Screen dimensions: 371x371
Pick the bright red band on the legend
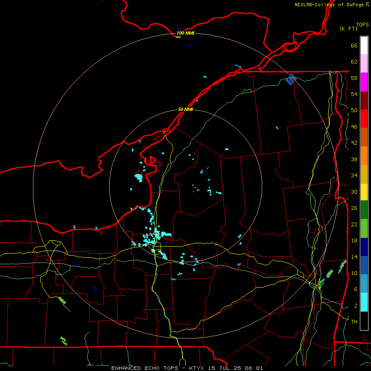[364, 119]
